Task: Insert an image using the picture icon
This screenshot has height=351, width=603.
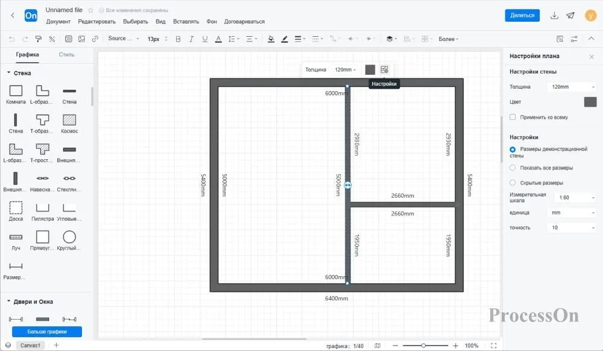Action: click(81, 39)
